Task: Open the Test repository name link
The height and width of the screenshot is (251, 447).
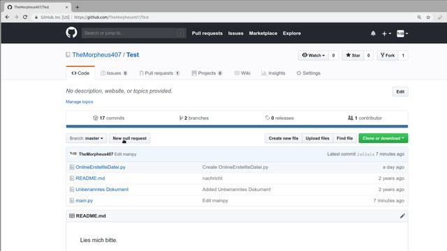Action: coord(133,54)
